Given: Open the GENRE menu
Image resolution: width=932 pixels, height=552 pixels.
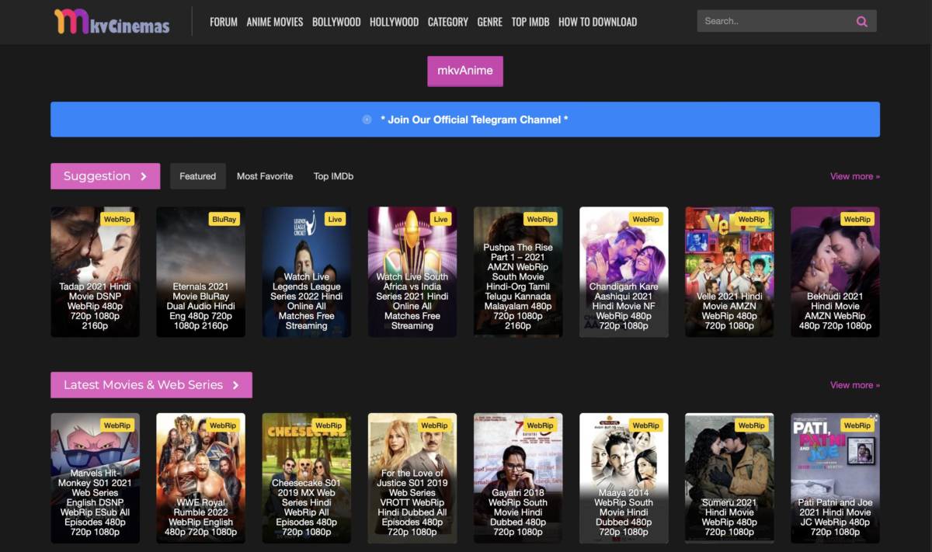Looking at the screenshot, I should (489, 22).
